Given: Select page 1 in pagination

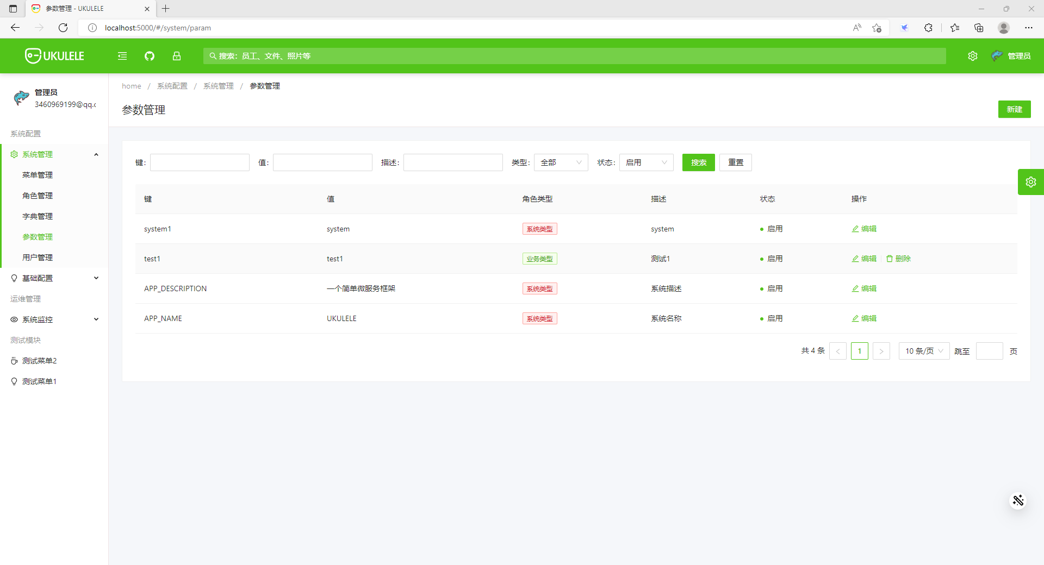Looking at the screenshot, I should [x=860, y=351].
